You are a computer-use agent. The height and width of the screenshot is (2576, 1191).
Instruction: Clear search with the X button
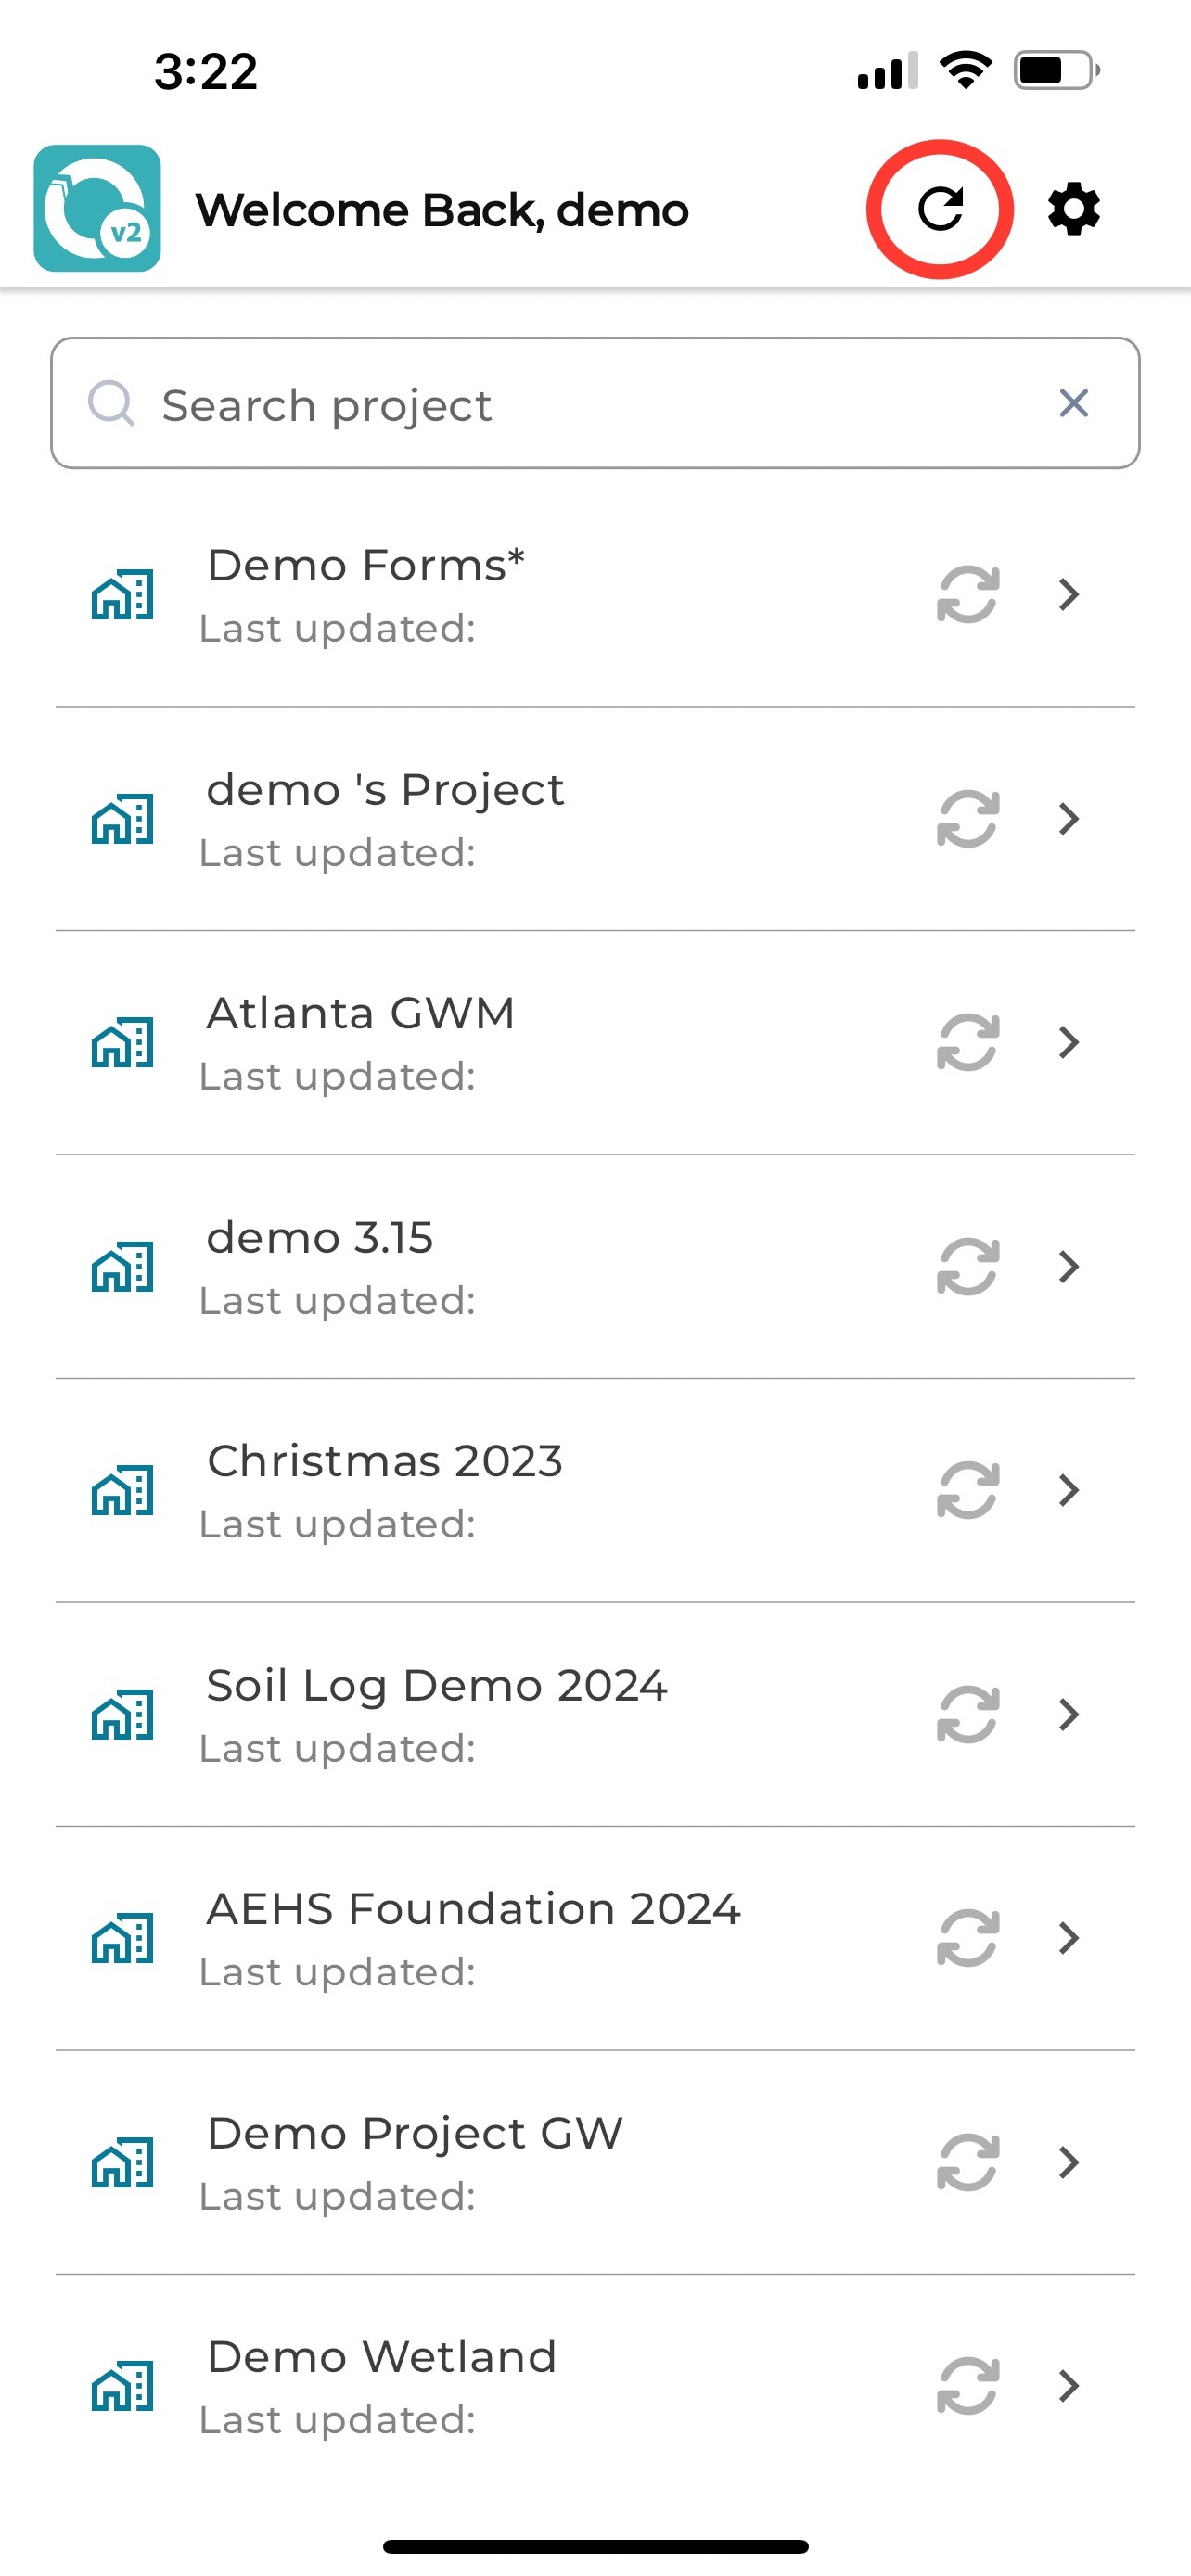click(x=1074, y=403)
